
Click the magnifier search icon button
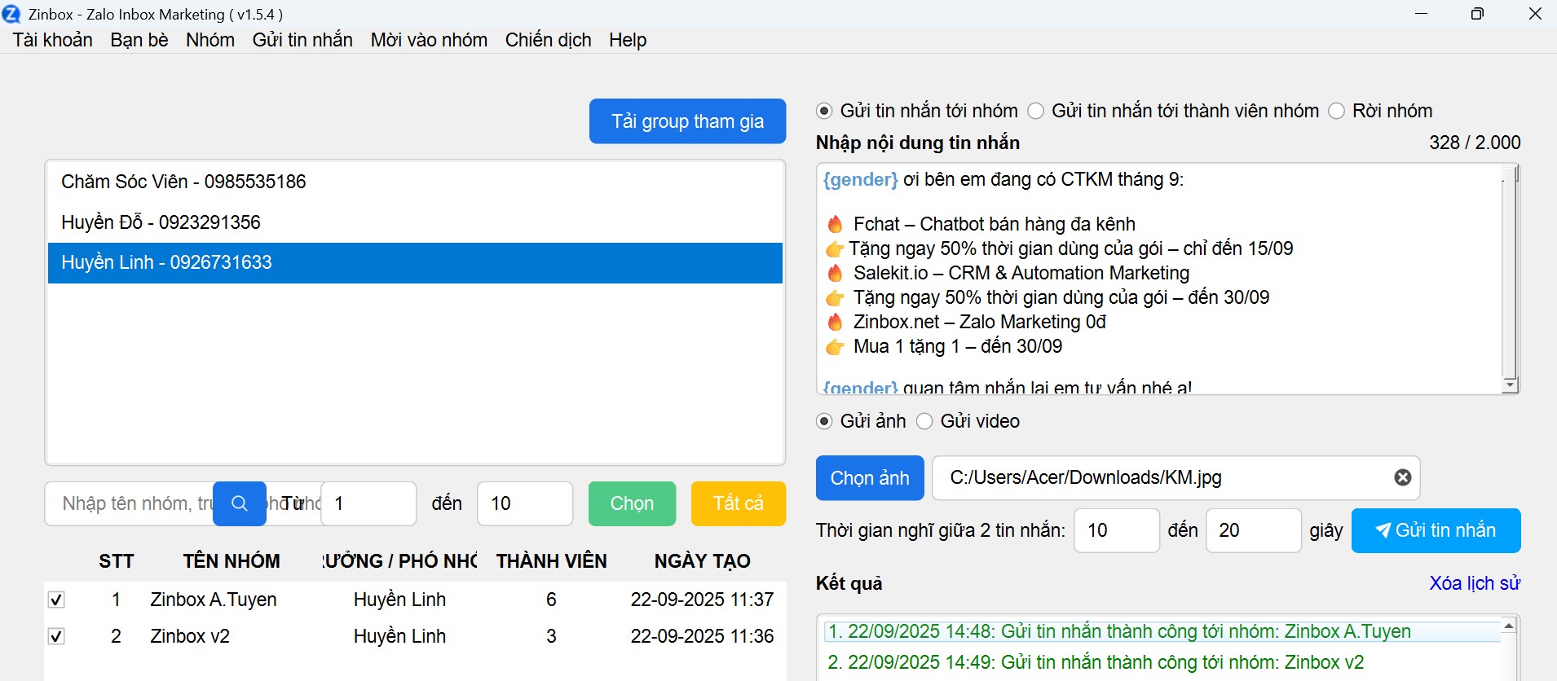coord(239,503)
